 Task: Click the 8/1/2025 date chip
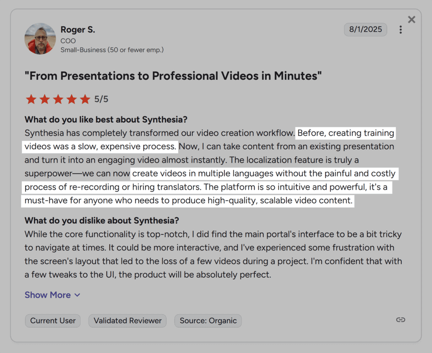click(x=365, y=29)
